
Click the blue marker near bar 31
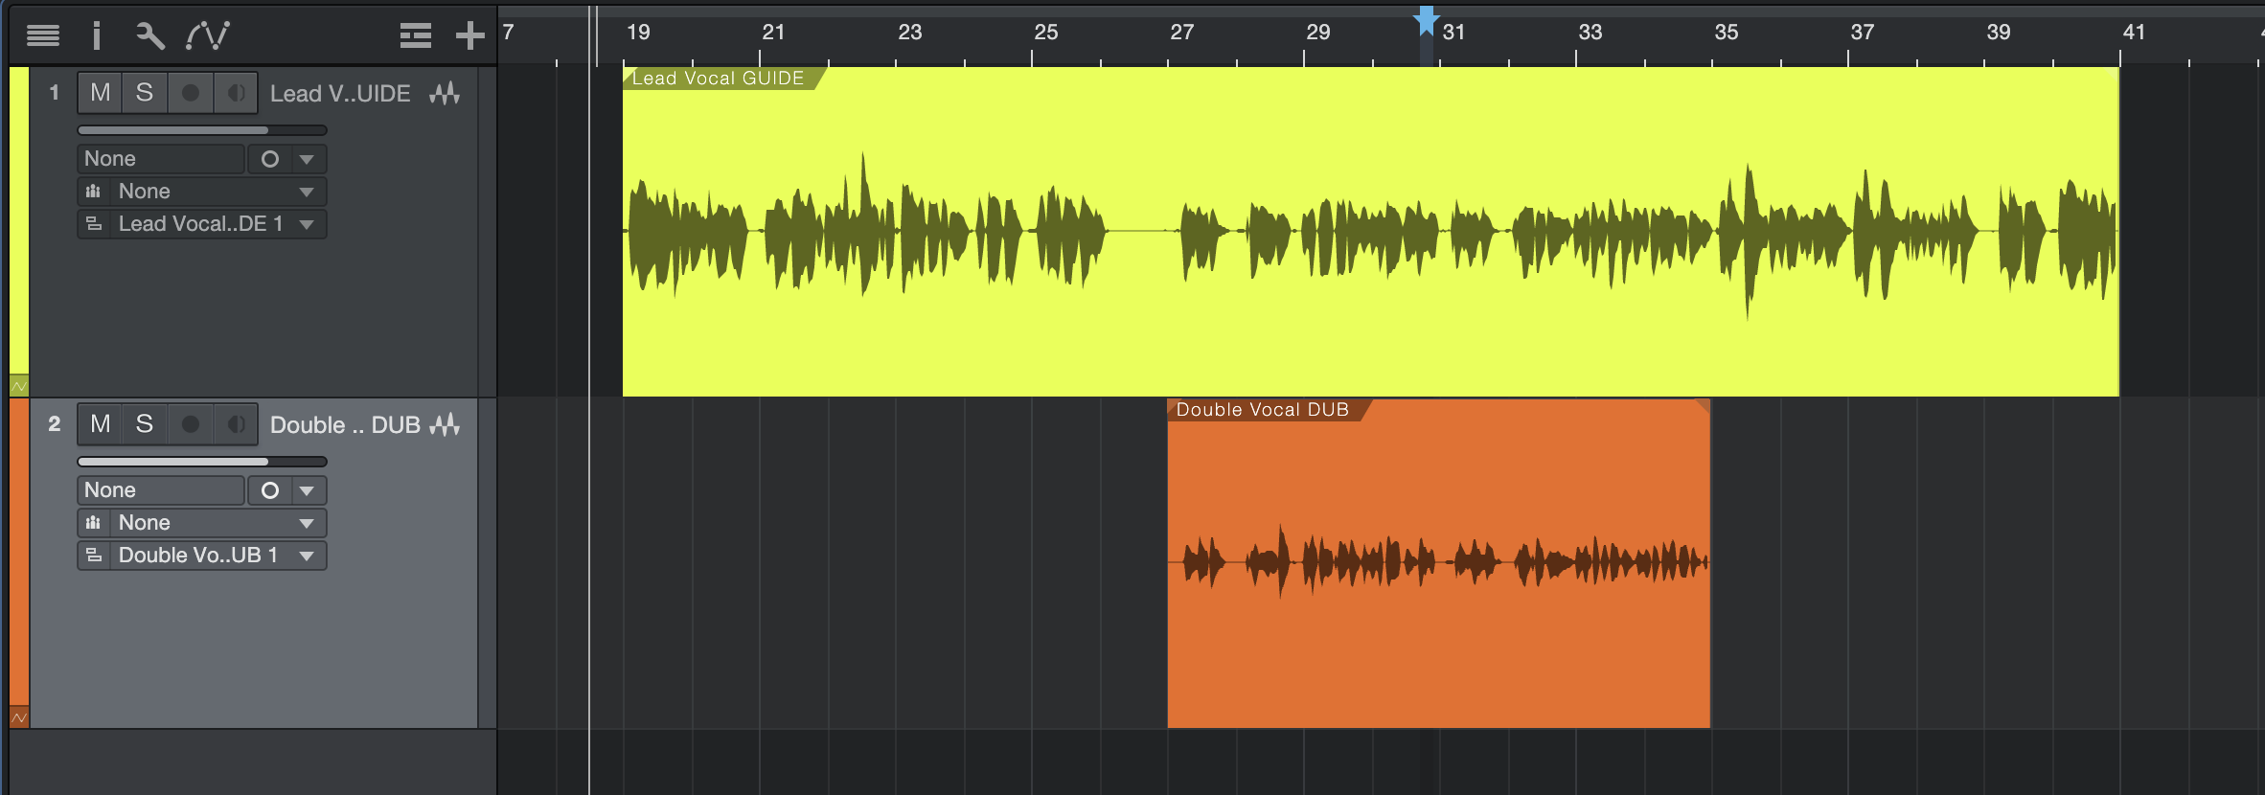[1427, 21]
